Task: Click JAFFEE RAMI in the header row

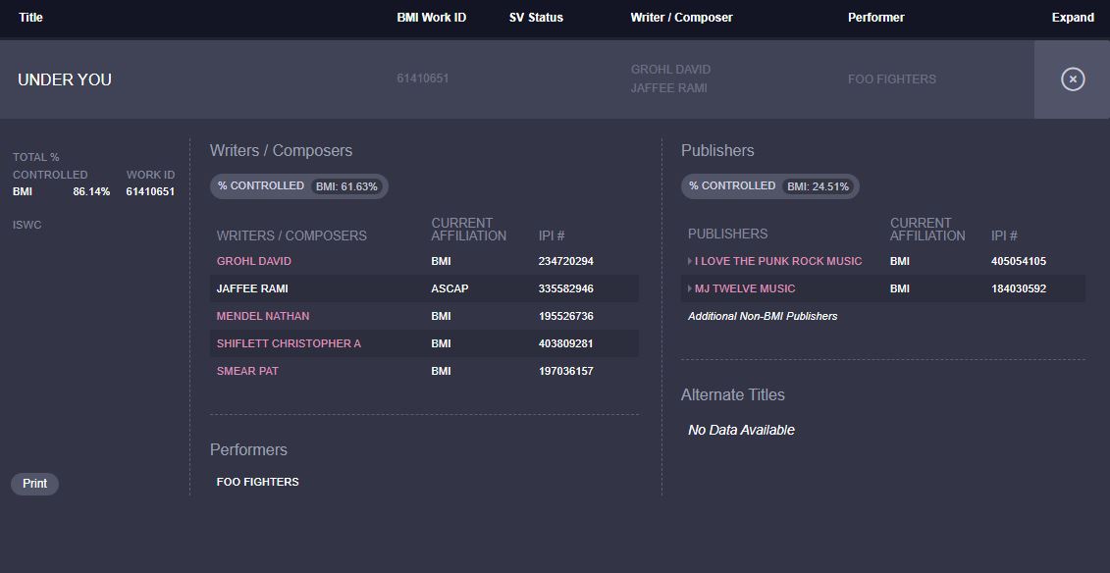Action: pos(669,88)
